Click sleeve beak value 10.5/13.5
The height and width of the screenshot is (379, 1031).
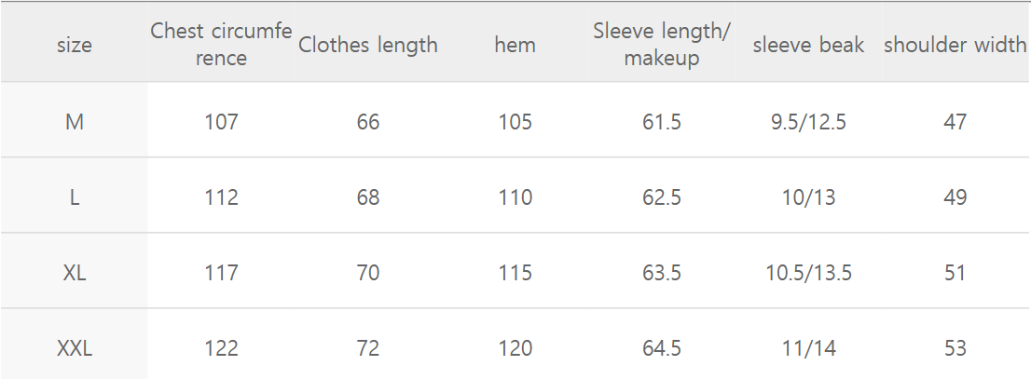808,273
